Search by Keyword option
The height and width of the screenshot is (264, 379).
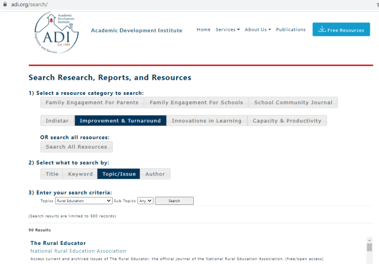(x=80, y=174)
